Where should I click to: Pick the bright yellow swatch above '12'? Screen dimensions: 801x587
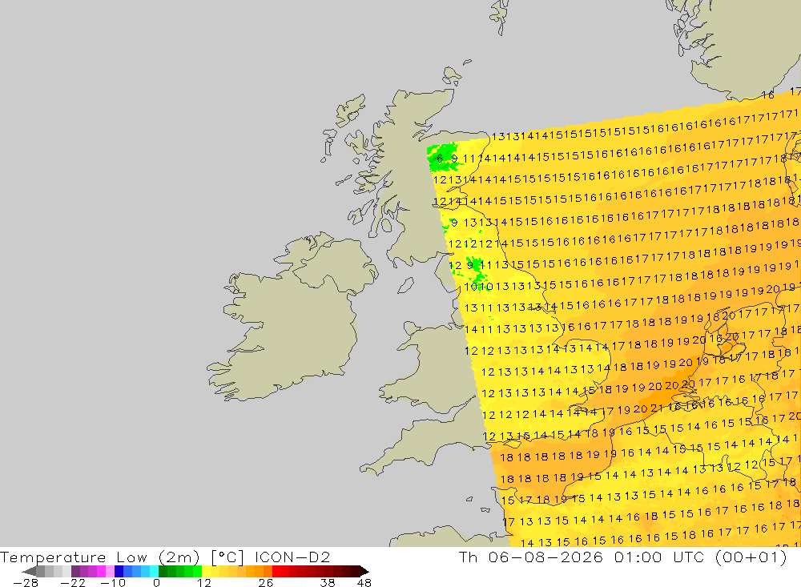pyautogui.click(x=207, y=572)
